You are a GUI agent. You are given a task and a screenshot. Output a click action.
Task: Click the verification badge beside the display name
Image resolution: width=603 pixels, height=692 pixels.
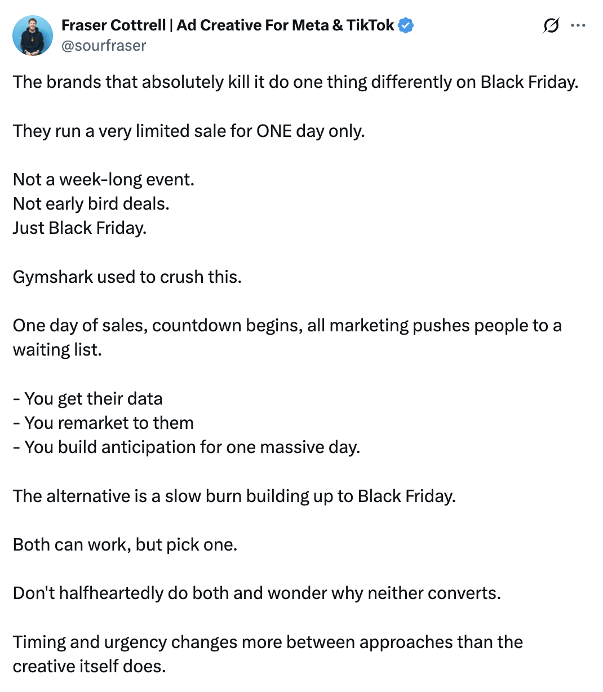click(x=406, y=25)
